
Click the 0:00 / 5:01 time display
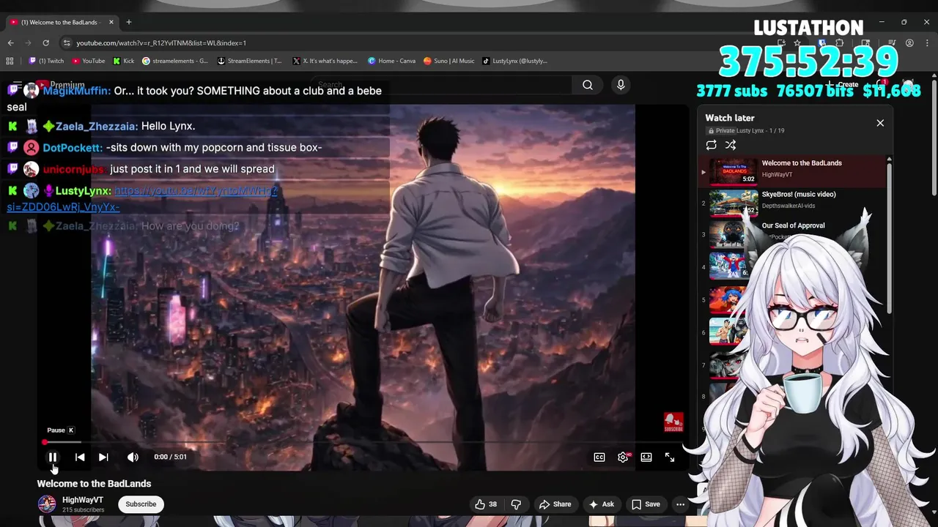click(x=170, y=457)
